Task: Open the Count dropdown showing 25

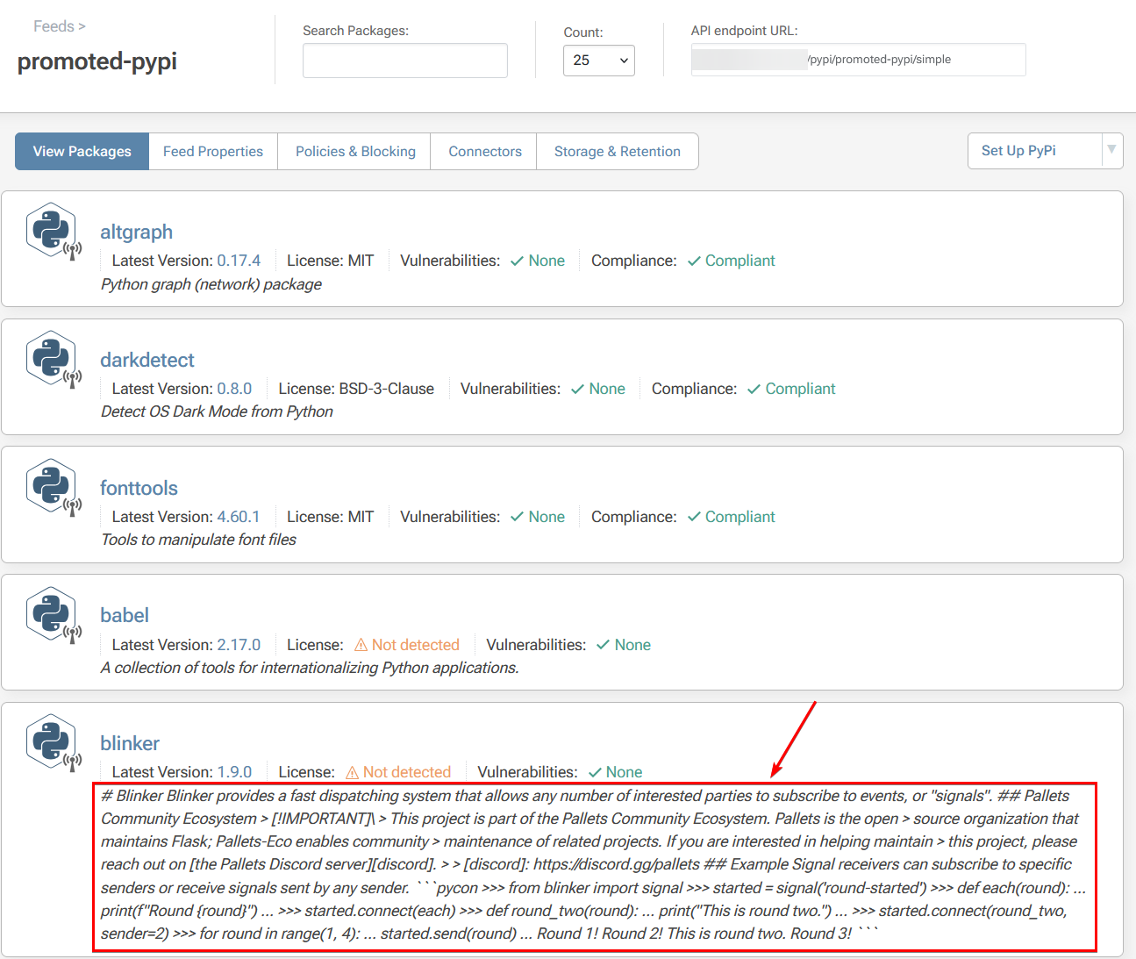Action: click(598, 61)
